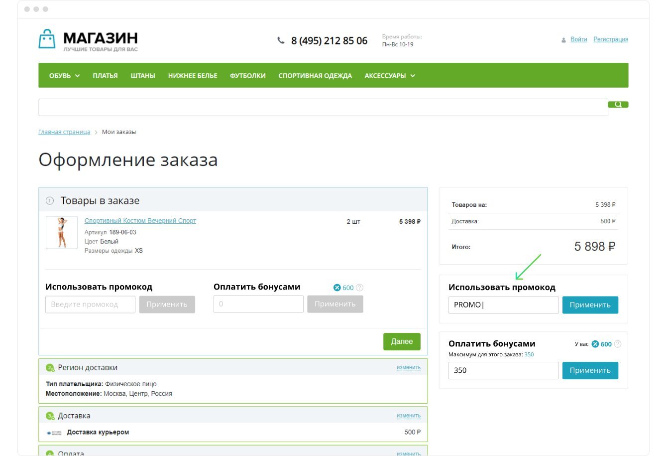Click the Товаров на: label in order summary

click(x=469, y=205)
